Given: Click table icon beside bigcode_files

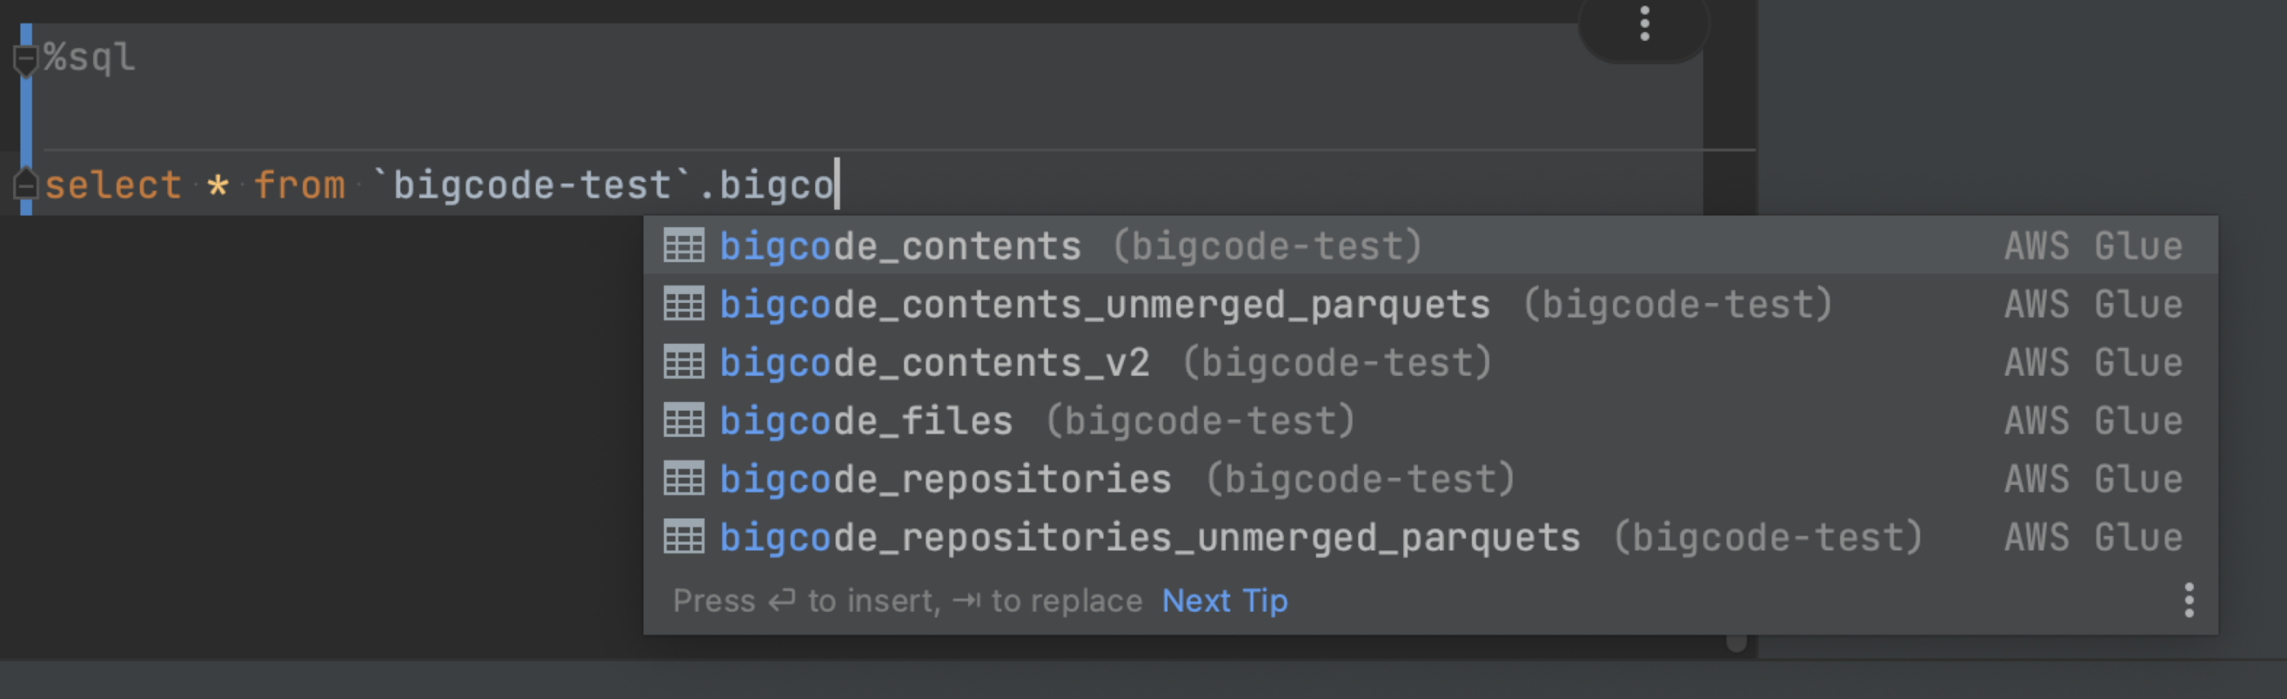Looking at the screenshot, I should pos(684,421).
